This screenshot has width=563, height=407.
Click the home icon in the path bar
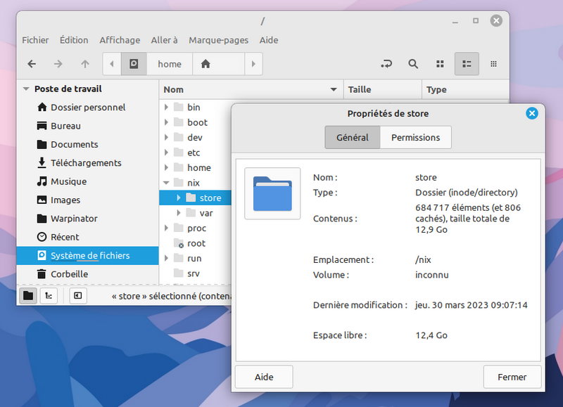click(205, 64)
